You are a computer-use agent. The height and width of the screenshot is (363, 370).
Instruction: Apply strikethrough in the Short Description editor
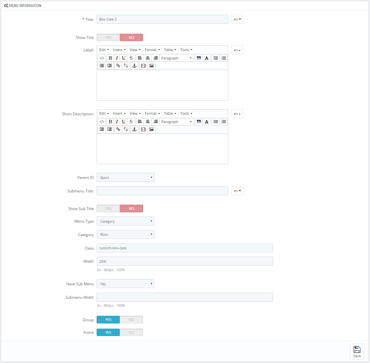tap(131, 122)
